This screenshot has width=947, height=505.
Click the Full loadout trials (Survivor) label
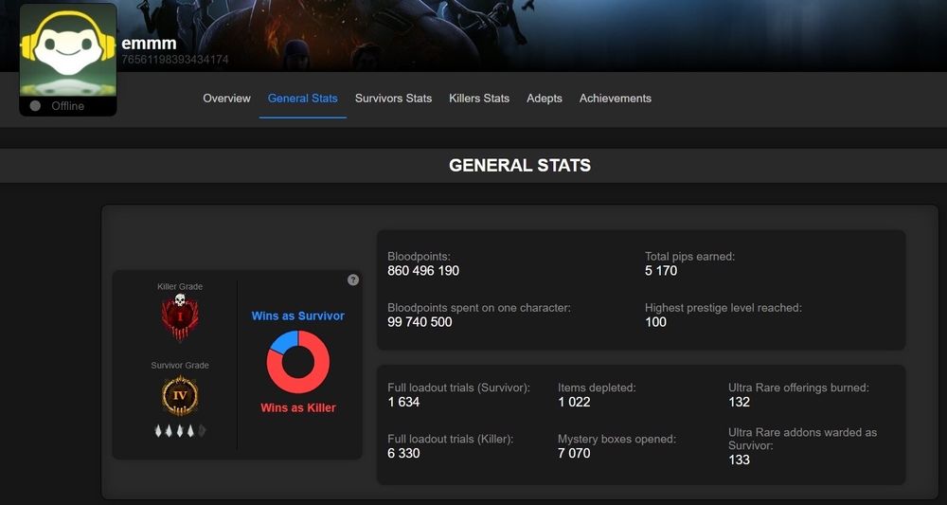point(458,388)
